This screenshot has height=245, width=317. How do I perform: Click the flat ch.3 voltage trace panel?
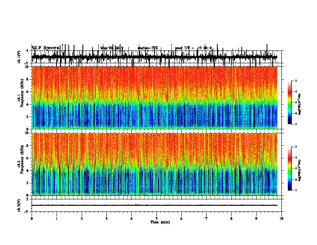(x=156, y=205)
